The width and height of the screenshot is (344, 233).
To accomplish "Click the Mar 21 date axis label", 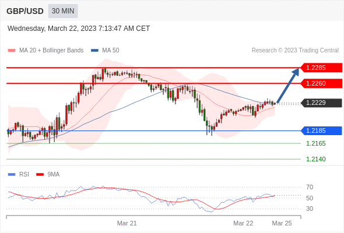I will click(x=127, y=223).
